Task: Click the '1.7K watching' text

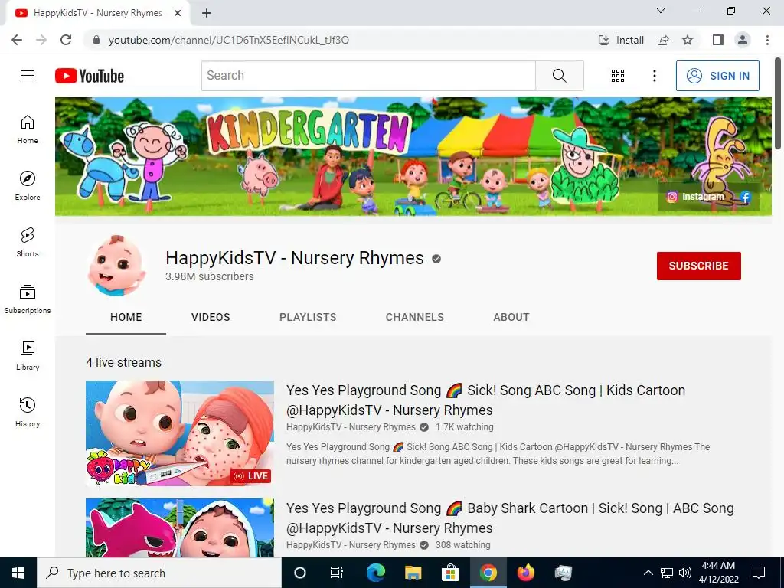Action: click(x=465, y=427)
